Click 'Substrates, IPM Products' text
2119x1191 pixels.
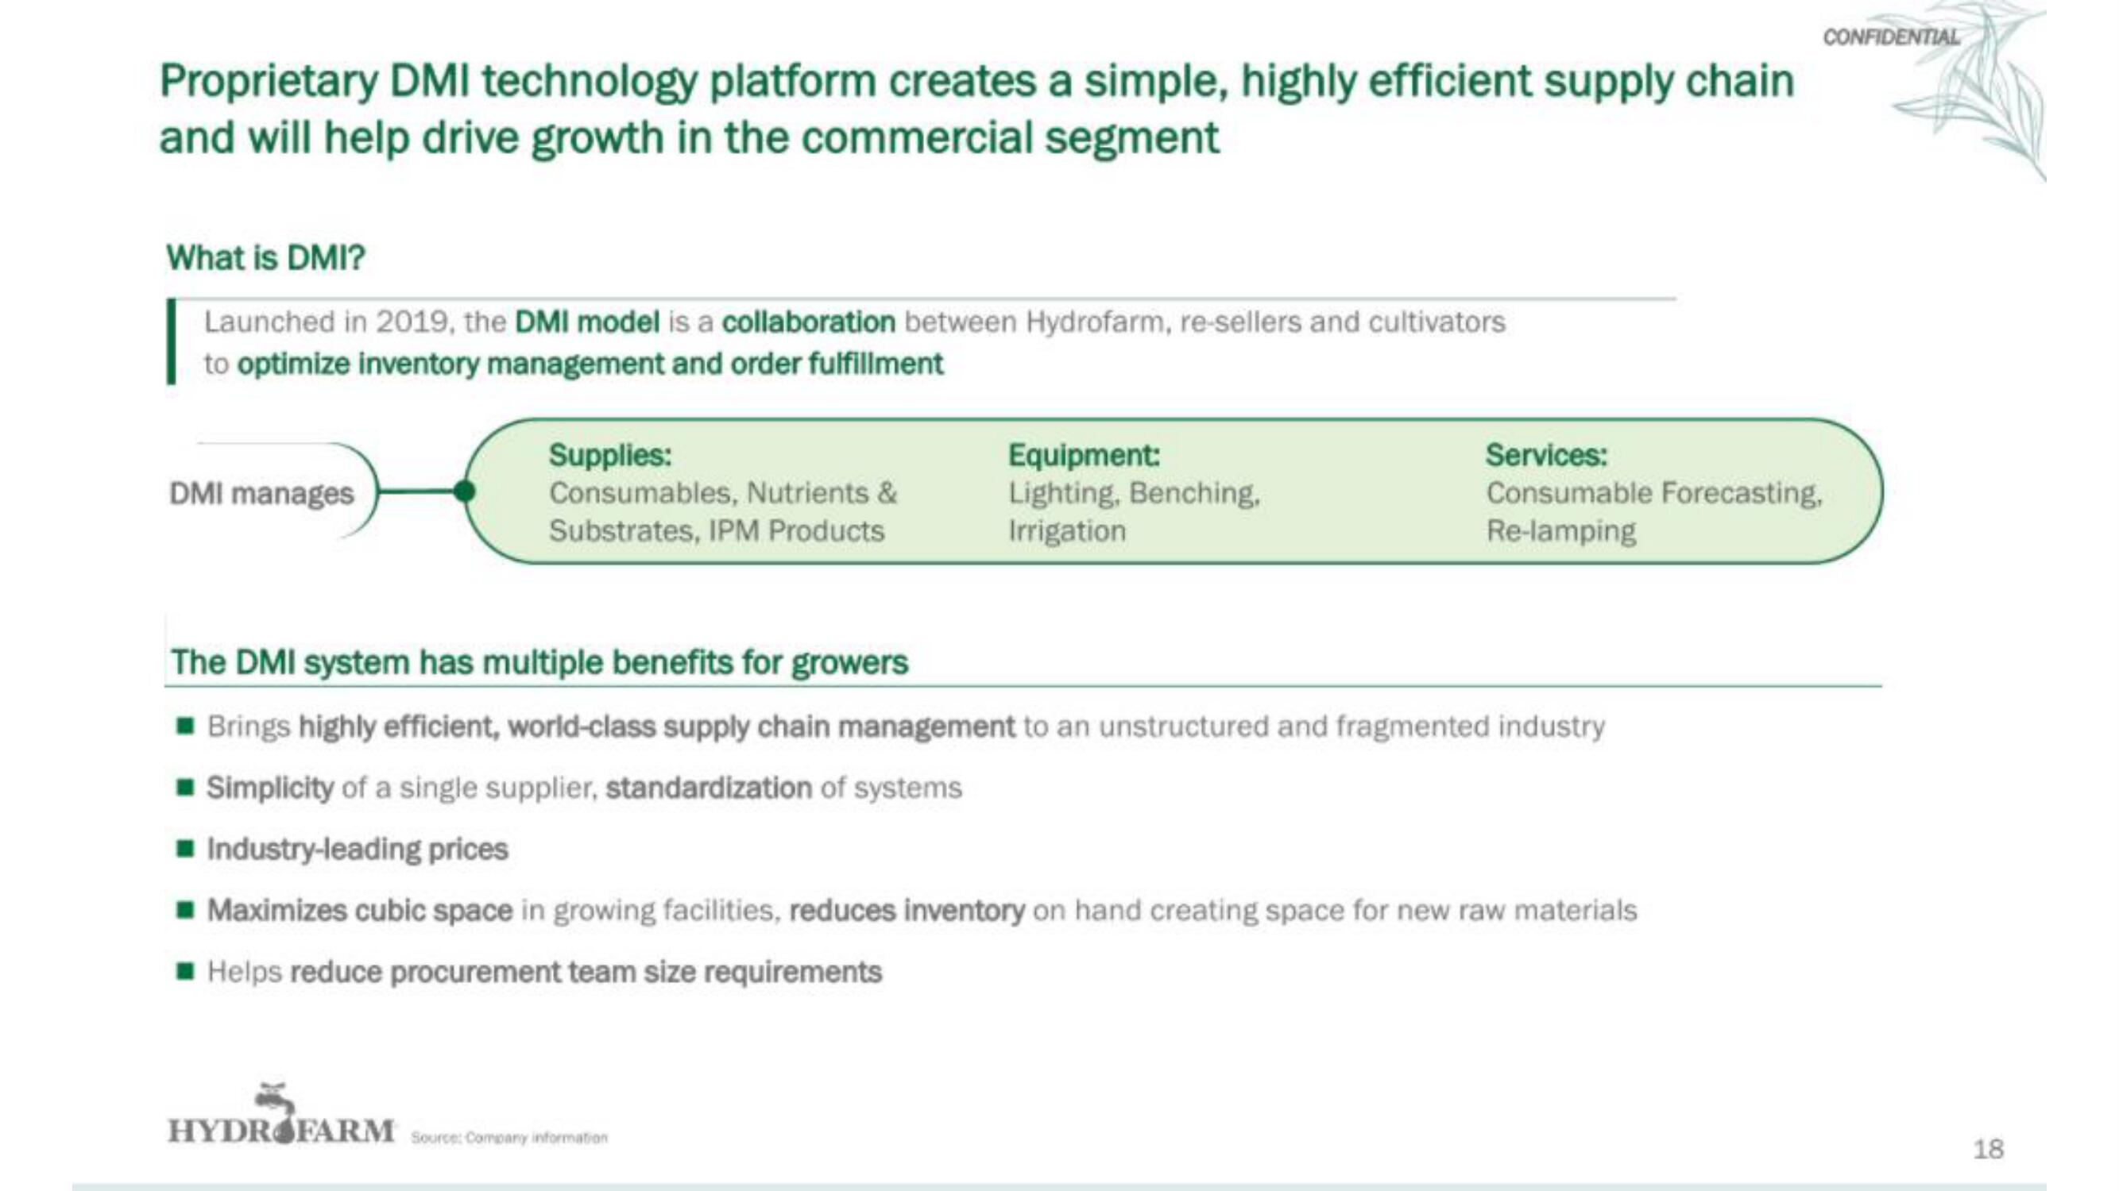tap(717, 531)
